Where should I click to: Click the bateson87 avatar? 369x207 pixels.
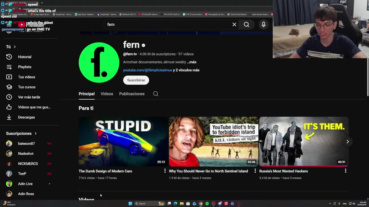pyautogui.click(x=9, y=143)
